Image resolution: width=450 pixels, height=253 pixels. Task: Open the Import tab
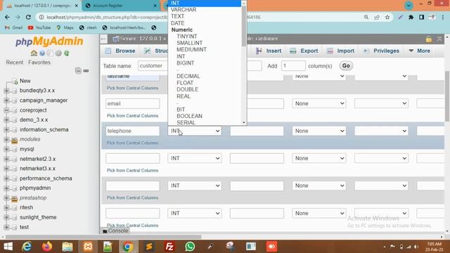(340, 51)
